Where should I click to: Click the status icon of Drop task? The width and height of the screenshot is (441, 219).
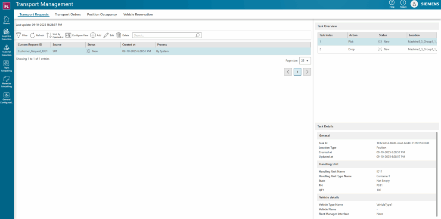click(380, 49)
